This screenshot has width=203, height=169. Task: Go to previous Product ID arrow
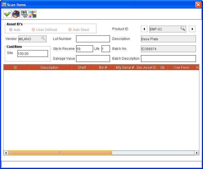click(x=144, y=29)
